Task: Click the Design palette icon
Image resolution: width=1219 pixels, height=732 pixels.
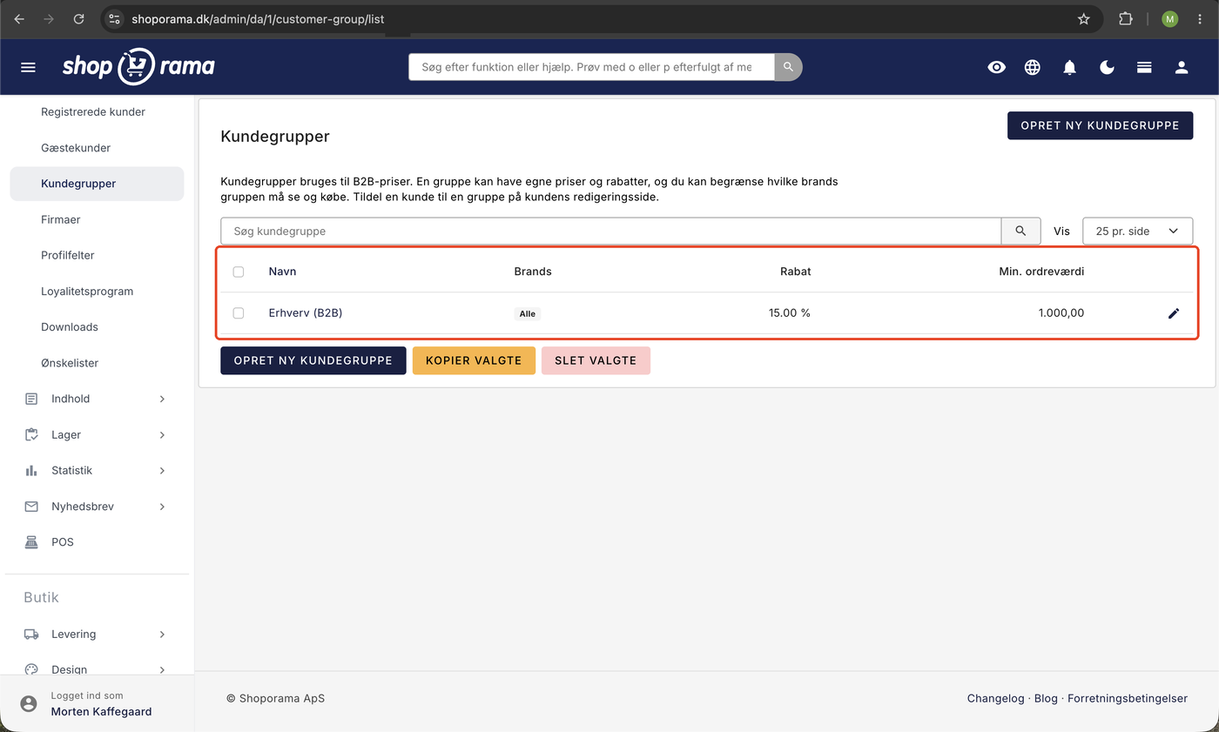Action: [31, 669]
